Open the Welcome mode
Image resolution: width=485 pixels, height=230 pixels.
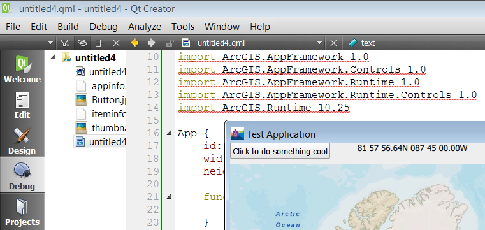pos(22,69)
